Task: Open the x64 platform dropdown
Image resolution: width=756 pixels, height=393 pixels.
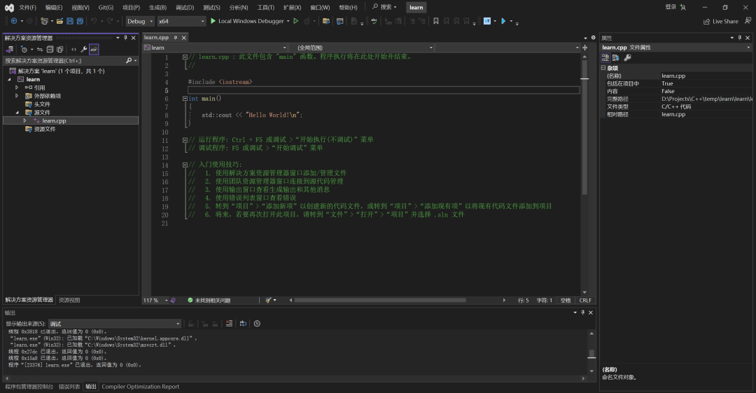Action: [181, 21]
